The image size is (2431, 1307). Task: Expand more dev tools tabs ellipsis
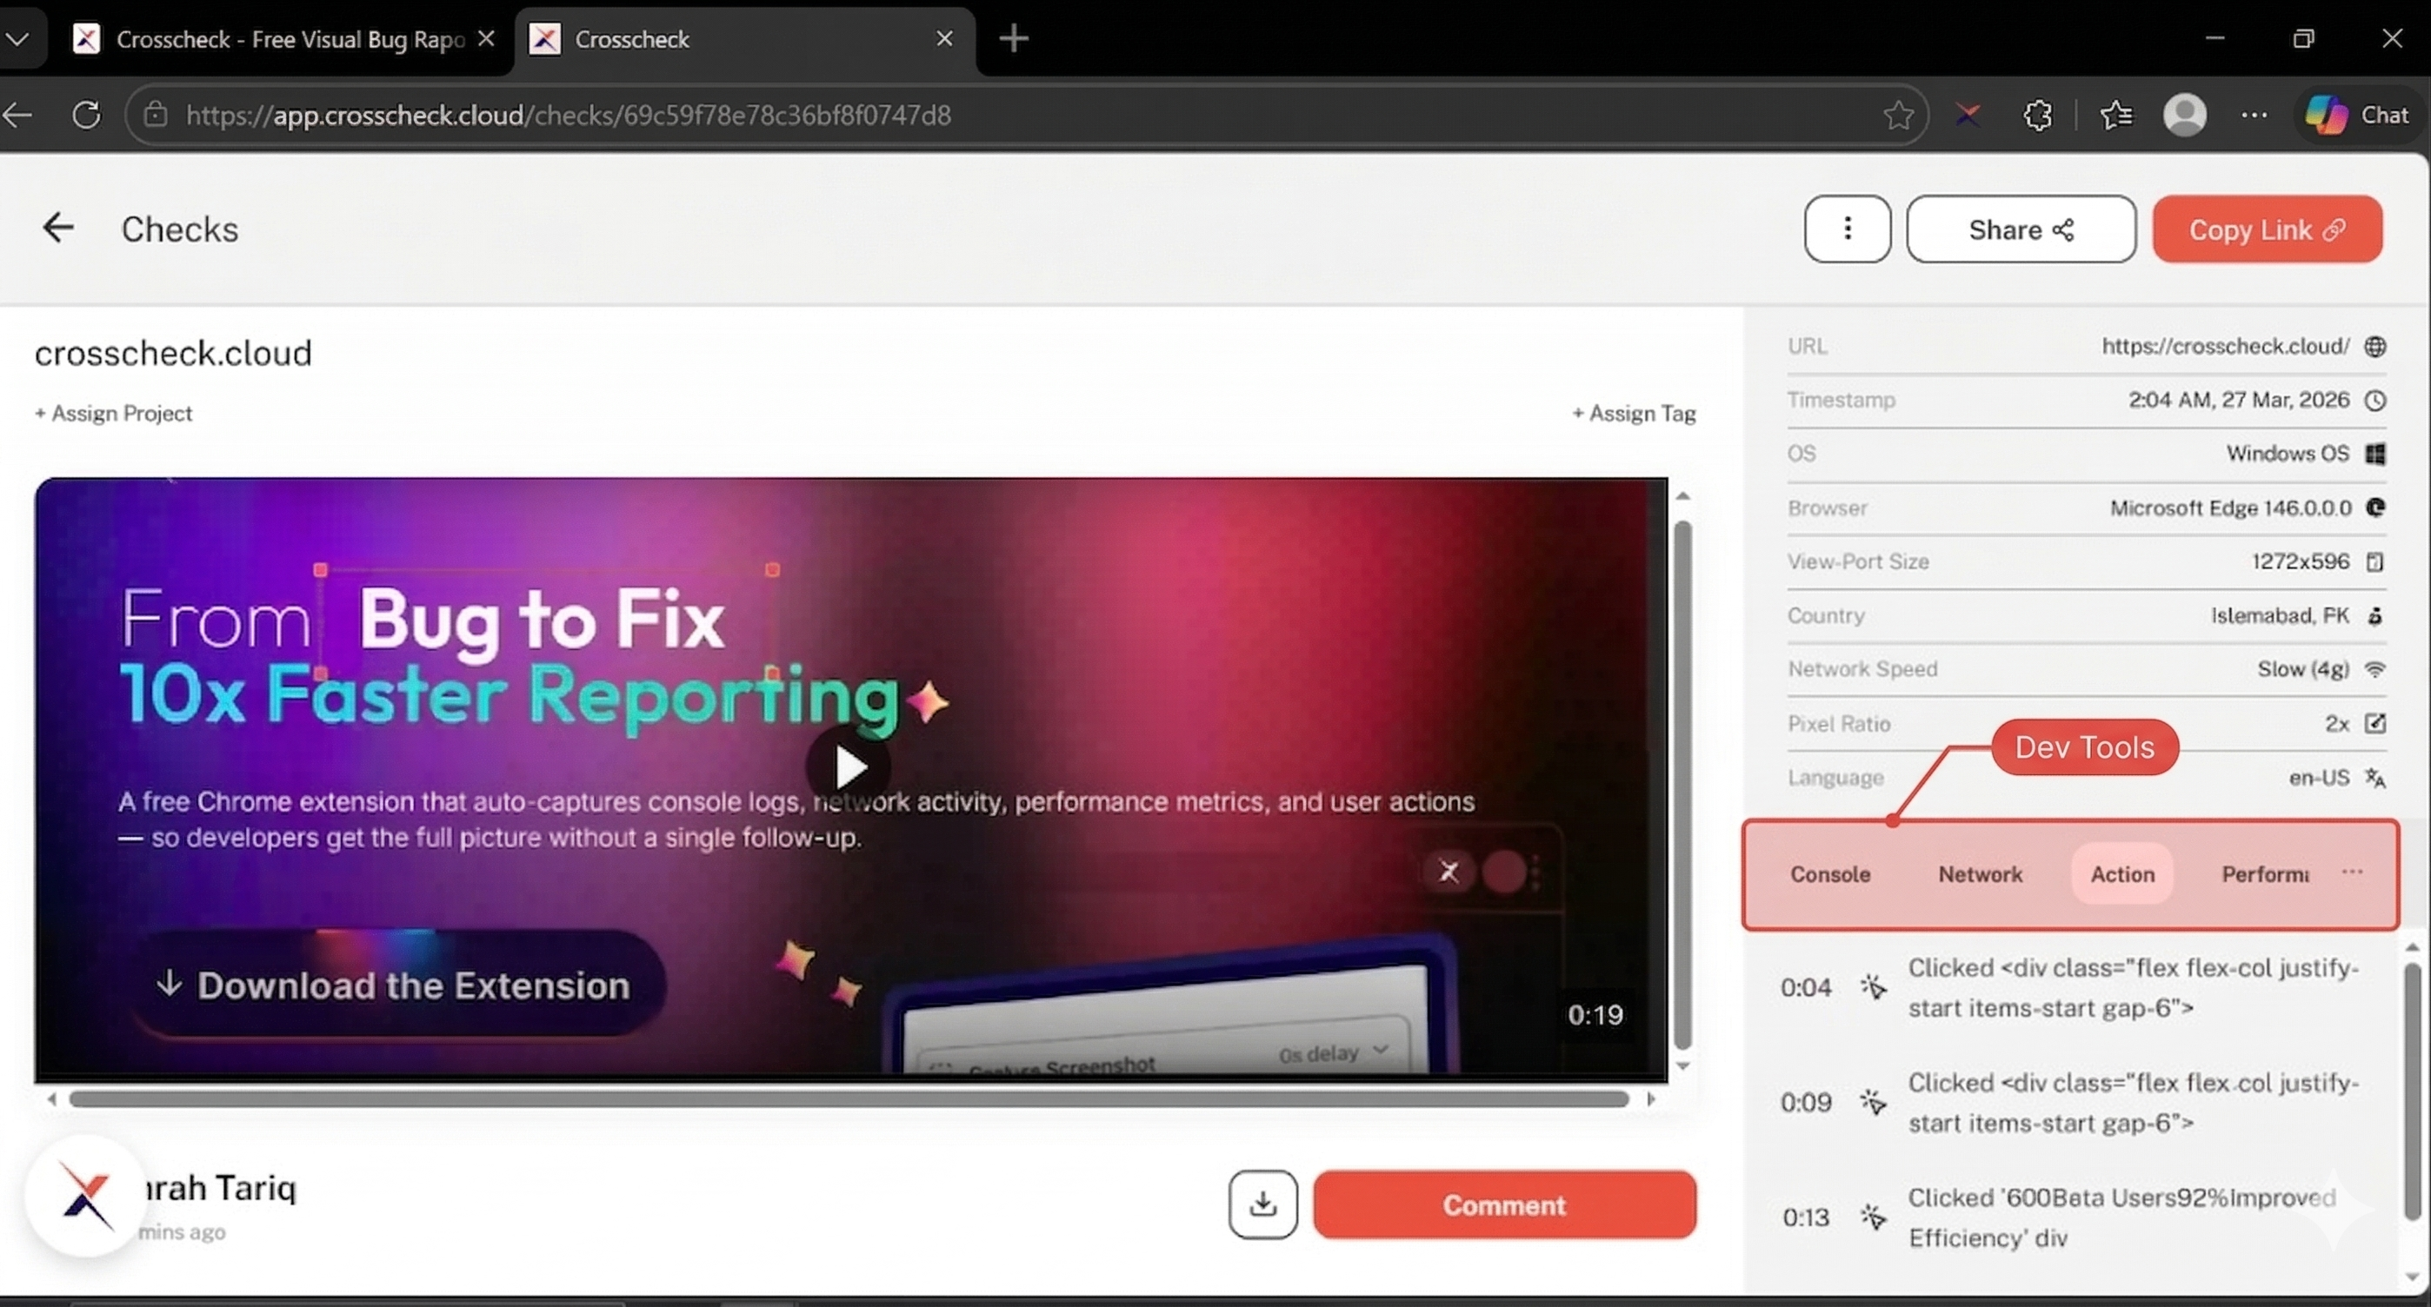tap(2352, 872)
